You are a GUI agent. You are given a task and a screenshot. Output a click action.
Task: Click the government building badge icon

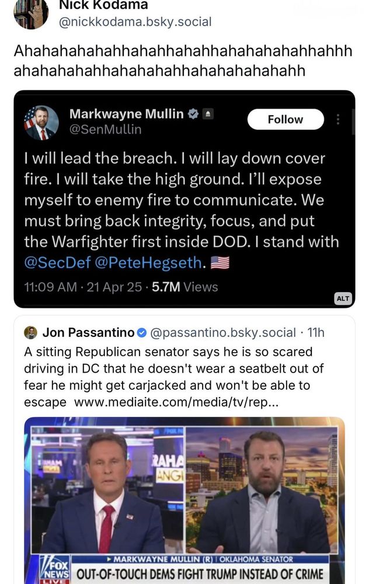pos(208,114)
